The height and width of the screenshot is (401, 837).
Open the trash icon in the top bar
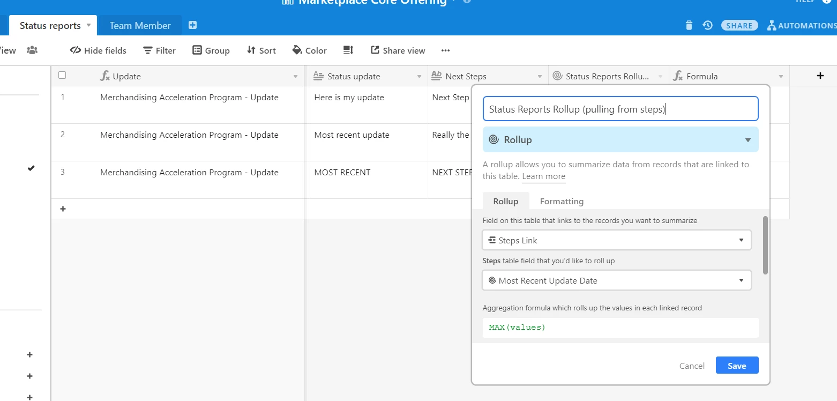(x=689, y=25)
